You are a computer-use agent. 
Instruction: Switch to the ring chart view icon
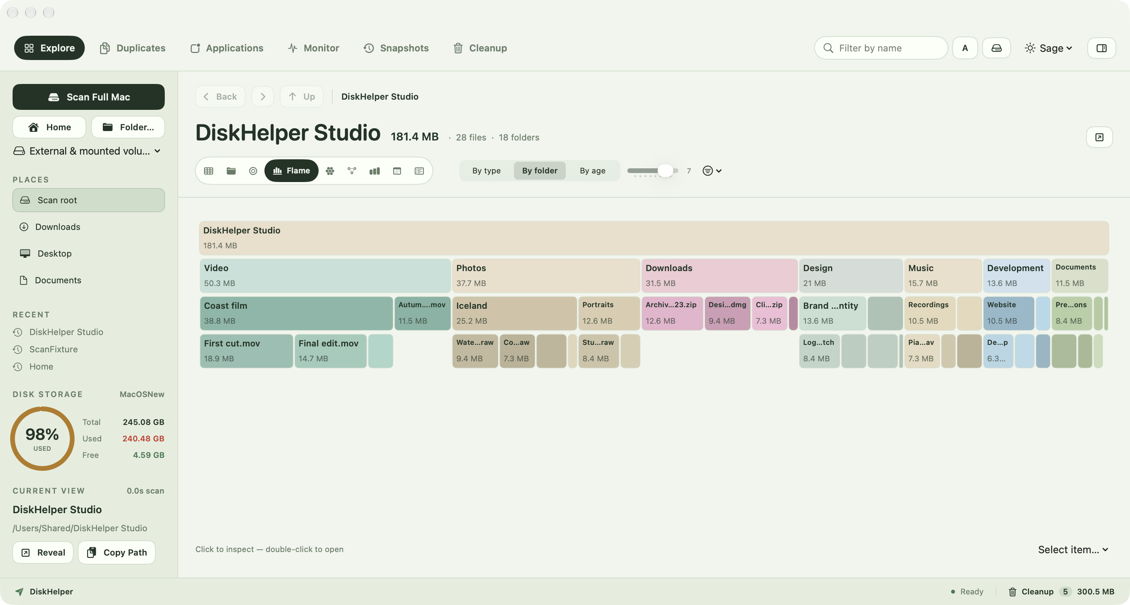pos(253,171)
